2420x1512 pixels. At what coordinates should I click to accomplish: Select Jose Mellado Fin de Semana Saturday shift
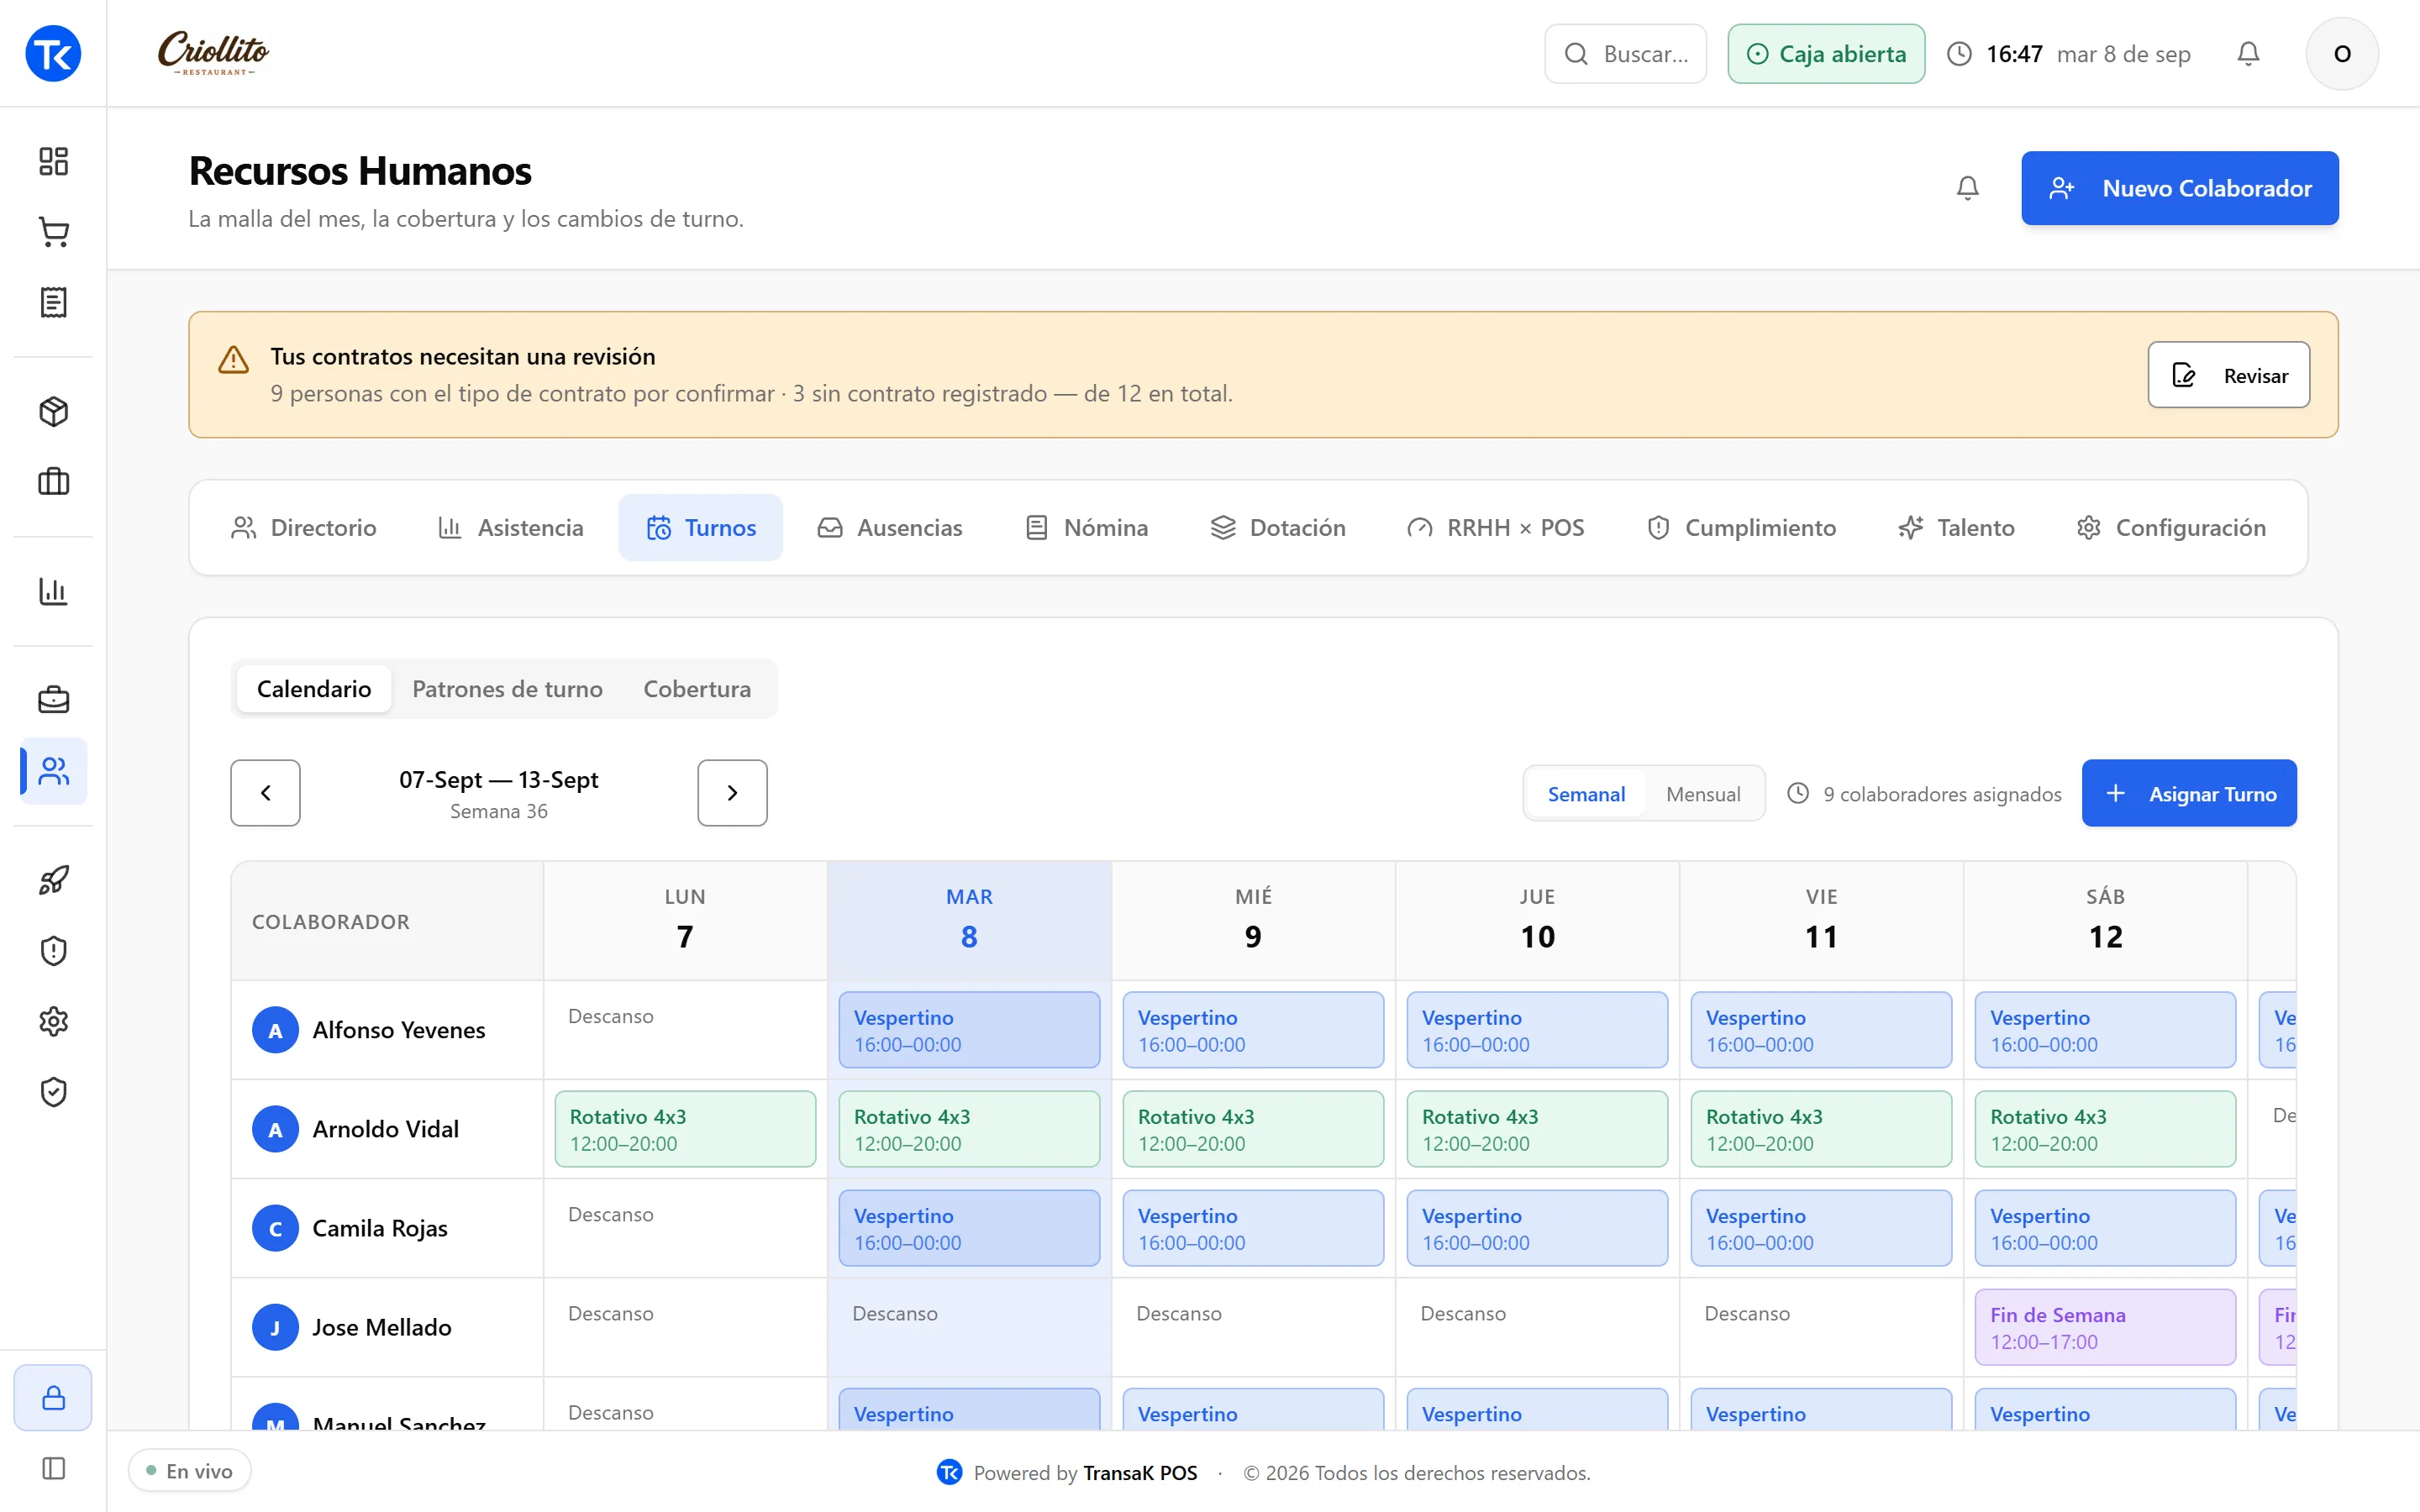2105,1327
